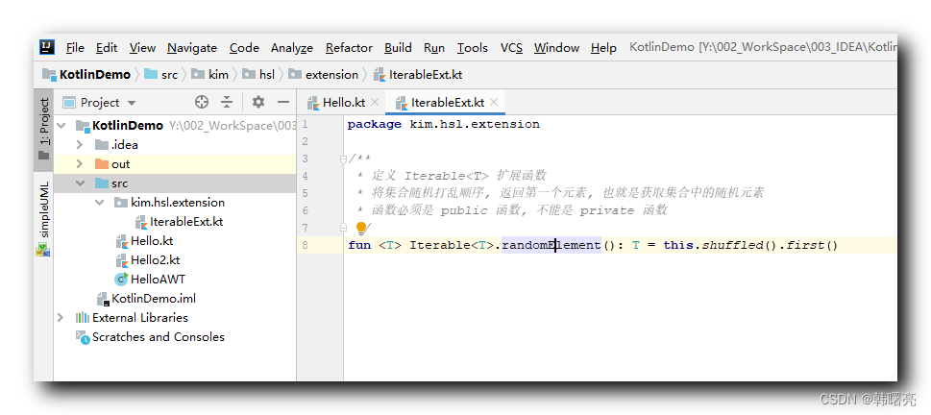Screen dimensions: 931x415
Task: Toggle the 1: Project tool window
Action: click(44, 130)
